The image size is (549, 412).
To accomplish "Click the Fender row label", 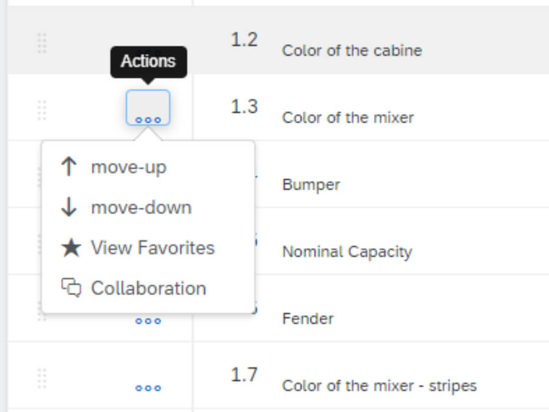I will tap(308, 319).
